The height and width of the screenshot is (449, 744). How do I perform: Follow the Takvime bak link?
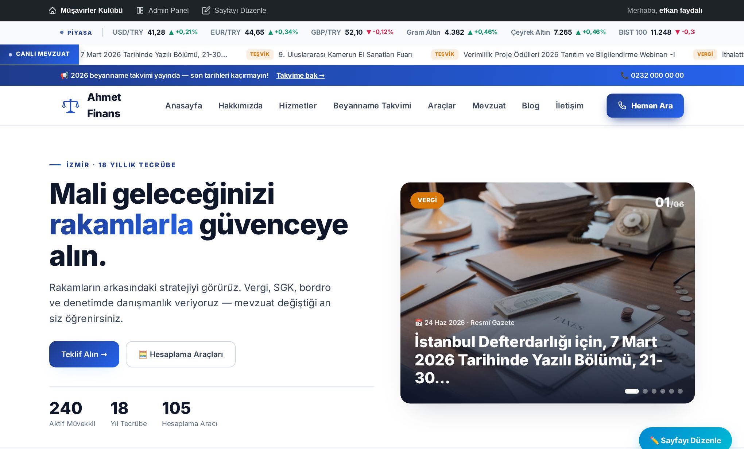click(301, 75)
